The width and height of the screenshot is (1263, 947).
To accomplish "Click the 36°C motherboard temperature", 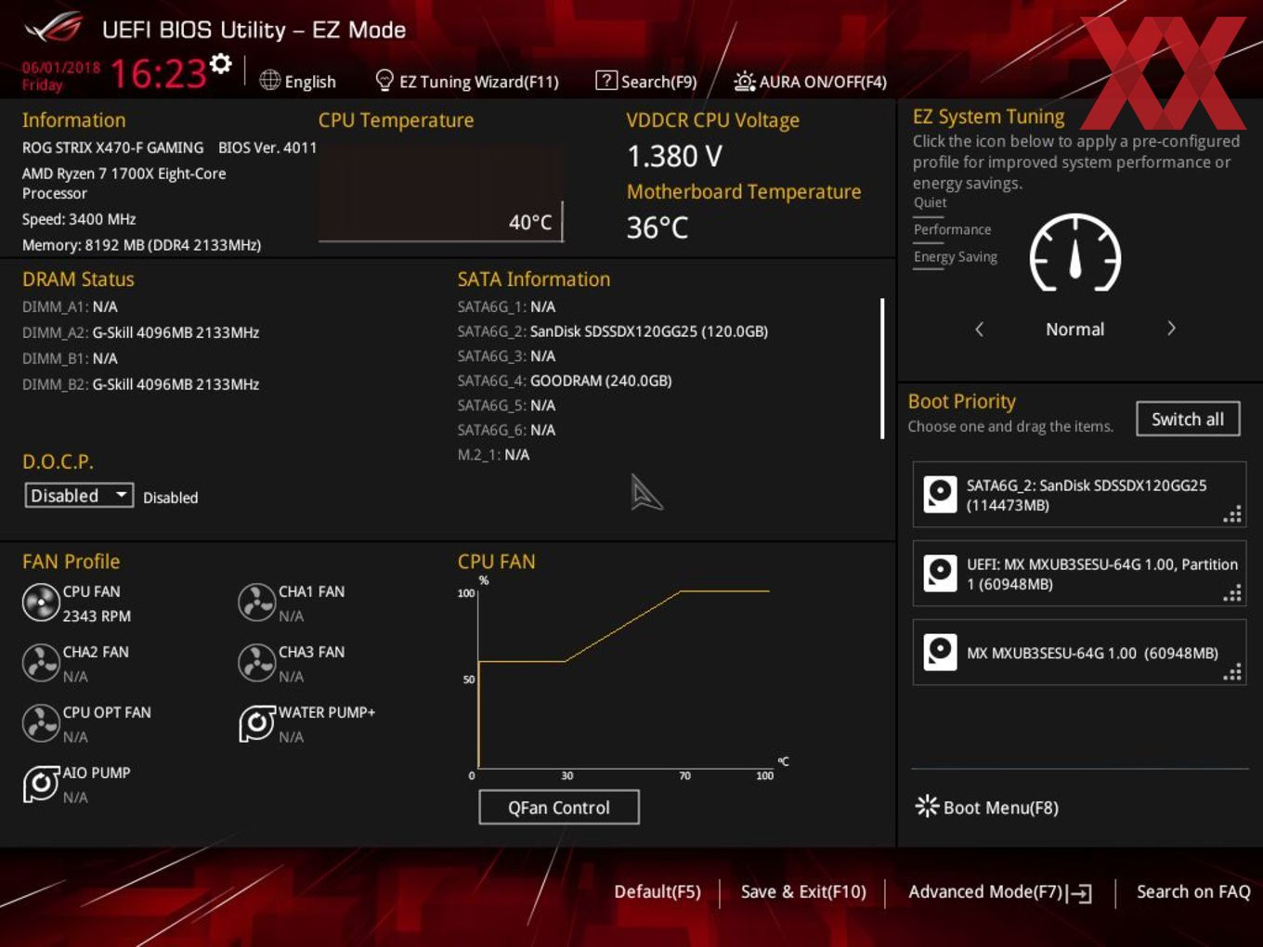I will point(658,227).
